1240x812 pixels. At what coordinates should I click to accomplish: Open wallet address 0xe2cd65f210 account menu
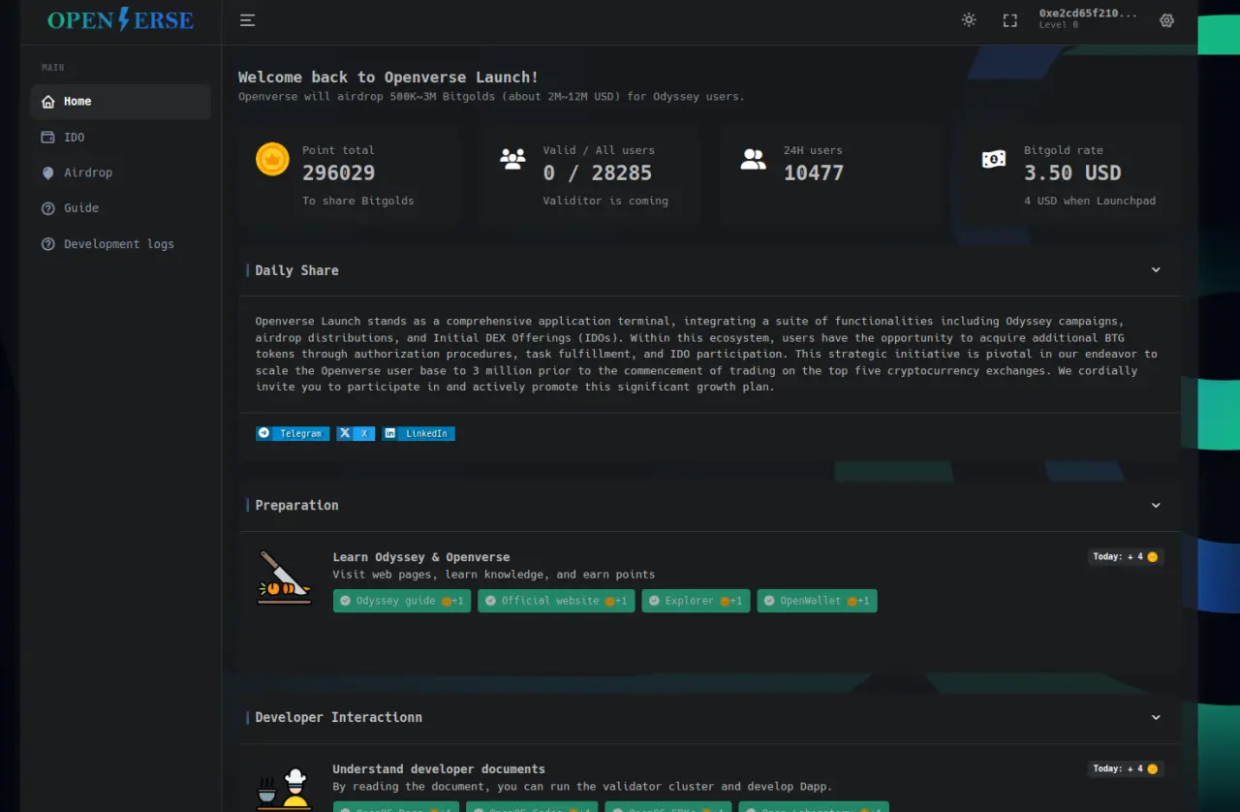pyautogui.click(x=1088, y=19)
